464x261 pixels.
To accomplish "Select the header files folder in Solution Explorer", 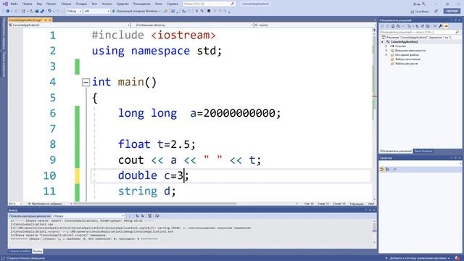I will [x=407, y=59].
